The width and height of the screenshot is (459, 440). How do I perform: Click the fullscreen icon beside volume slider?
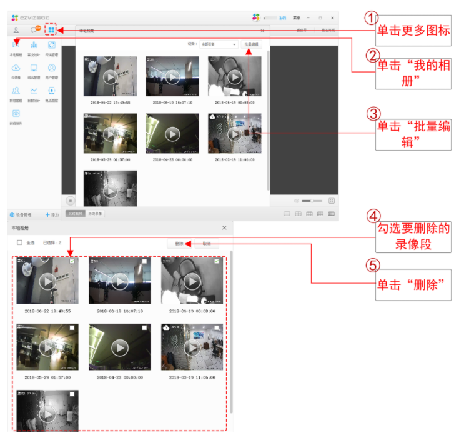pos(332,201)
